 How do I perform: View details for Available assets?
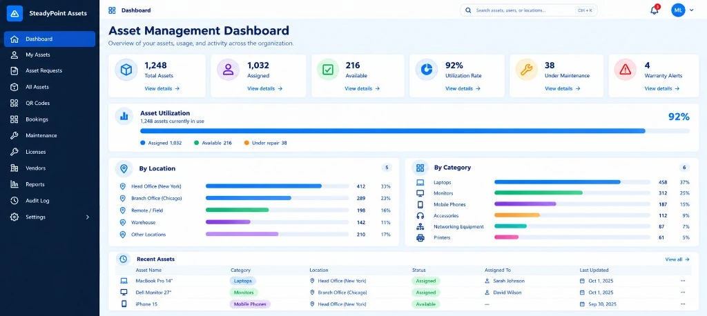362,89
